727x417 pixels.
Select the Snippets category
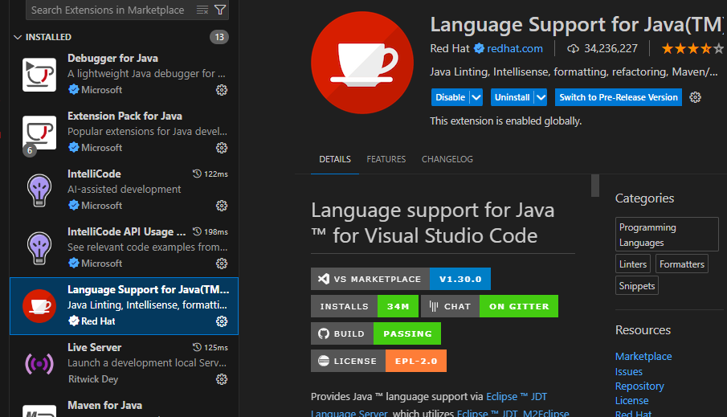(636, 285)
